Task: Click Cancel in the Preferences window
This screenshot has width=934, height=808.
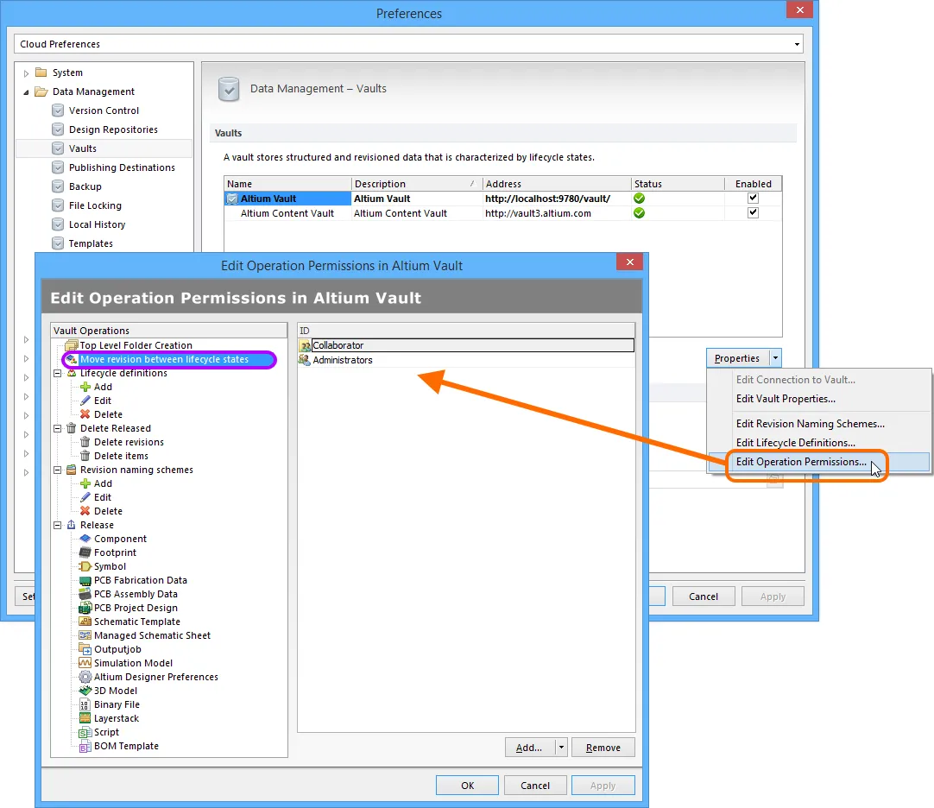Action: point(704,597)
